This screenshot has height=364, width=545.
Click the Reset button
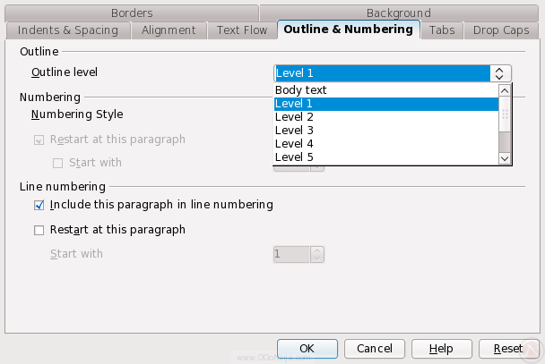coord(507,348)
